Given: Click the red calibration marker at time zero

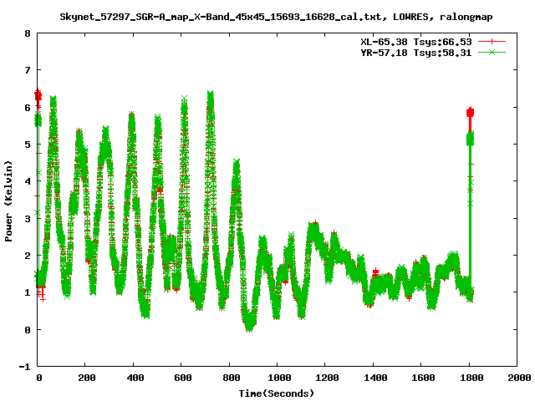Looking at the screenshot, I should tap(38, 96).
